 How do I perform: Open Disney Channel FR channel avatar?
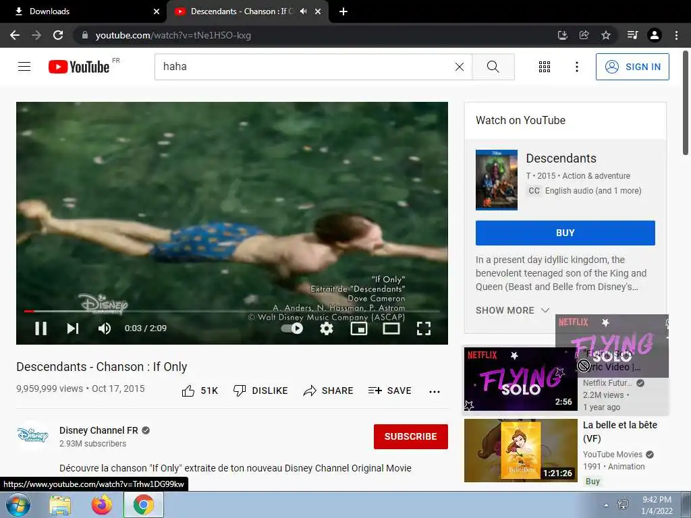(x=32, y=436)
